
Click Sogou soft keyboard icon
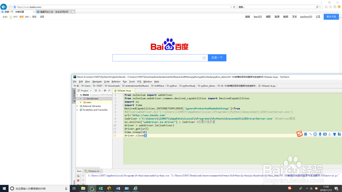point(325,134)
